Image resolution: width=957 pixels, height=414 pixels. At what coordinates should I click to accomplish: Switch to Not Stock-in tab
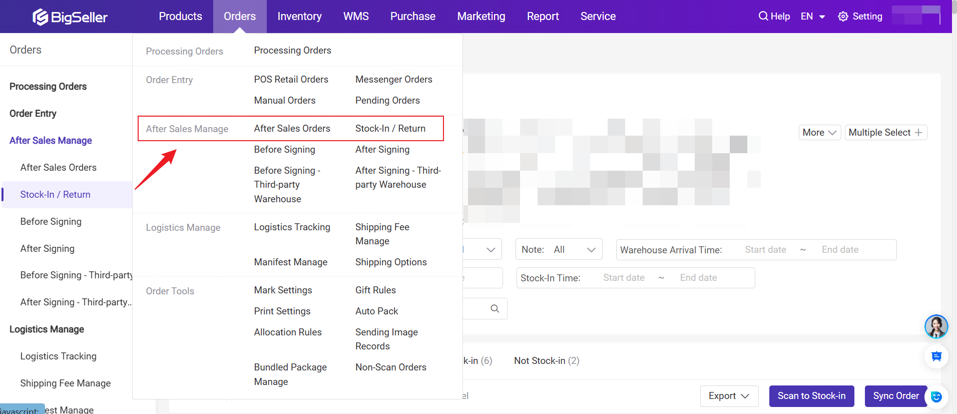point(546,361)
